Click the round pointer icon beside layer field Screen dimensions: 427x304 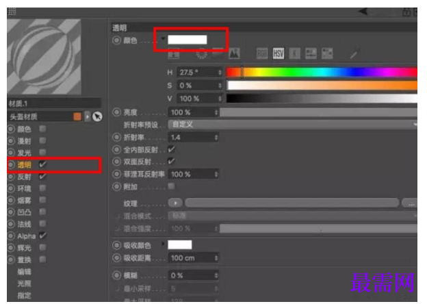pos(97,116)
